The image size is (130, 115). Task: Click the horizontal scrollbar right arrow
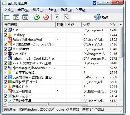[x=116, y=104]
